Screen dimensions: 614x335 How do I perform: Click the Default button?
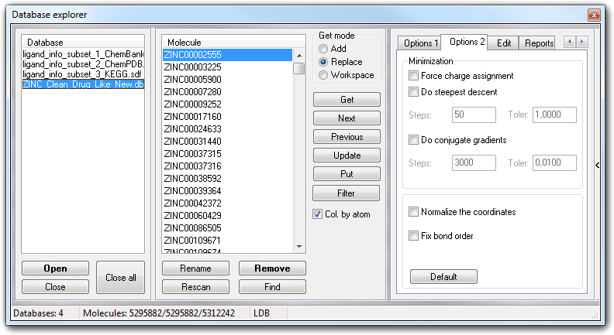pyautogui.click(x=443, y=277)
